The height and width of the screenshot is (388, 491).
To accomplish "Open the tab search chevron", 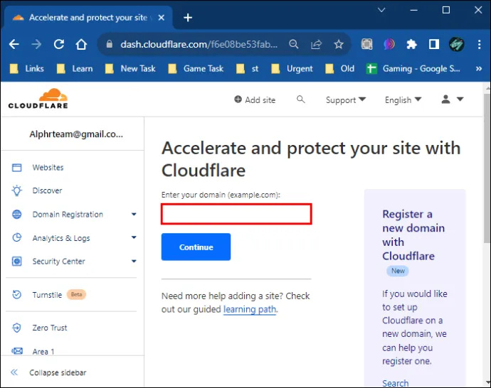I will 381,10.
